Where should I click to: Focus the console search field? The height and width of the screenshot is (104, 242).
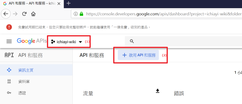pyautogui.click(x=183, y=41)
